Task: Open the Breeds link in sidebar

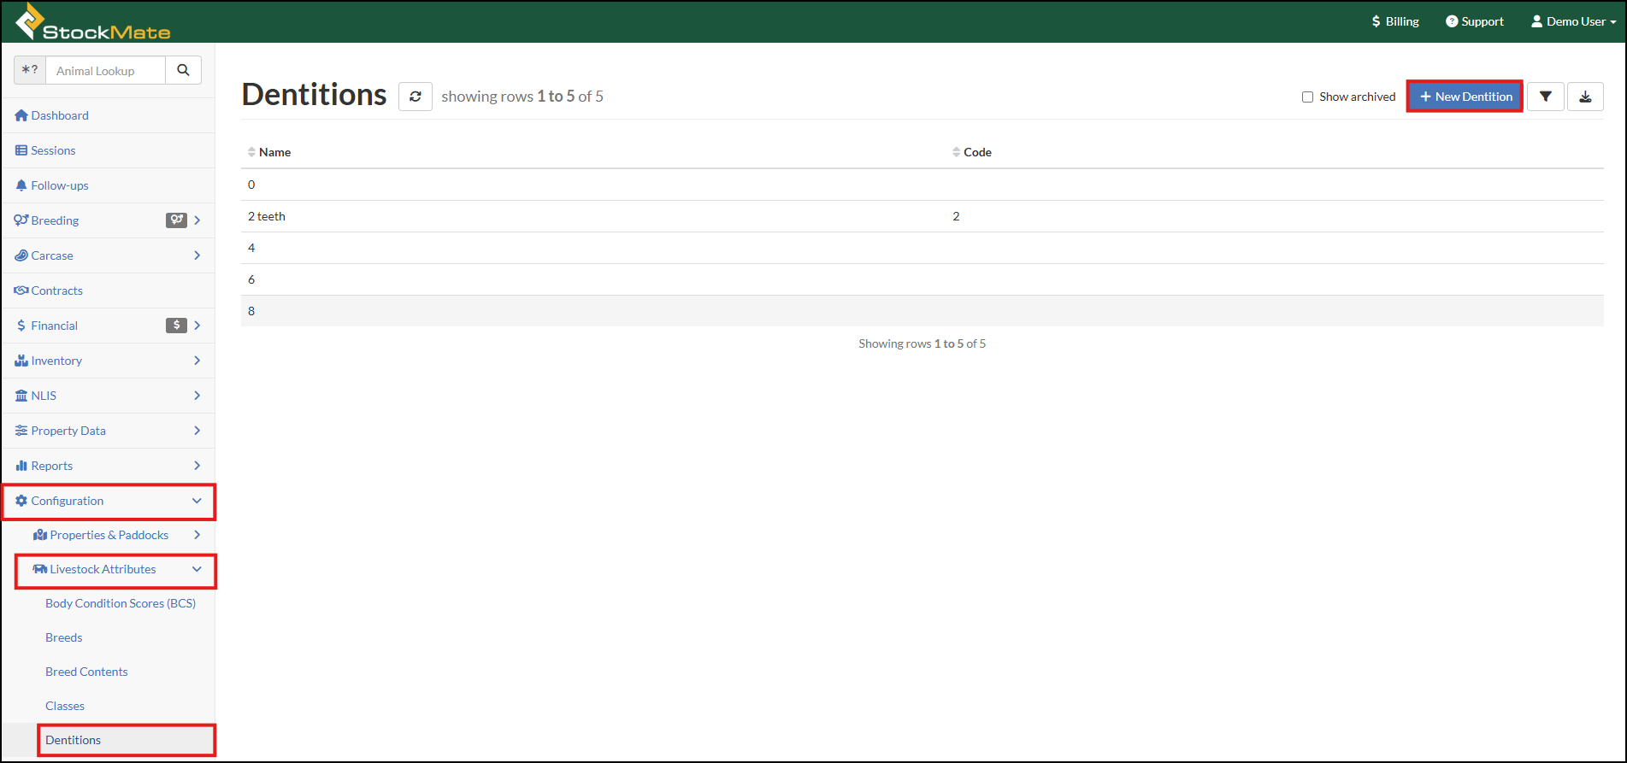Action: click(64, 637)
